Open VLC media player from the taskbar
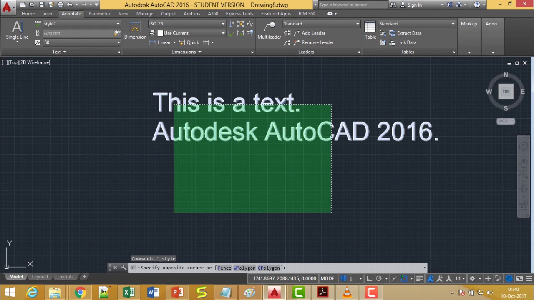The height and width of the screenshot is (300, 534). pyautogui.click(x=347, y=292)
